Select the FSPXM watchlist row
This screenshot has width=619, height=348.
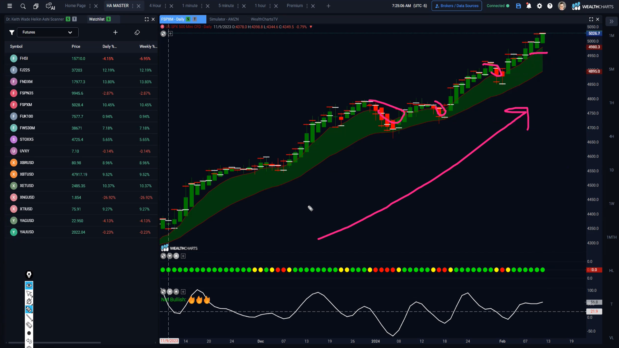(81, 105)
